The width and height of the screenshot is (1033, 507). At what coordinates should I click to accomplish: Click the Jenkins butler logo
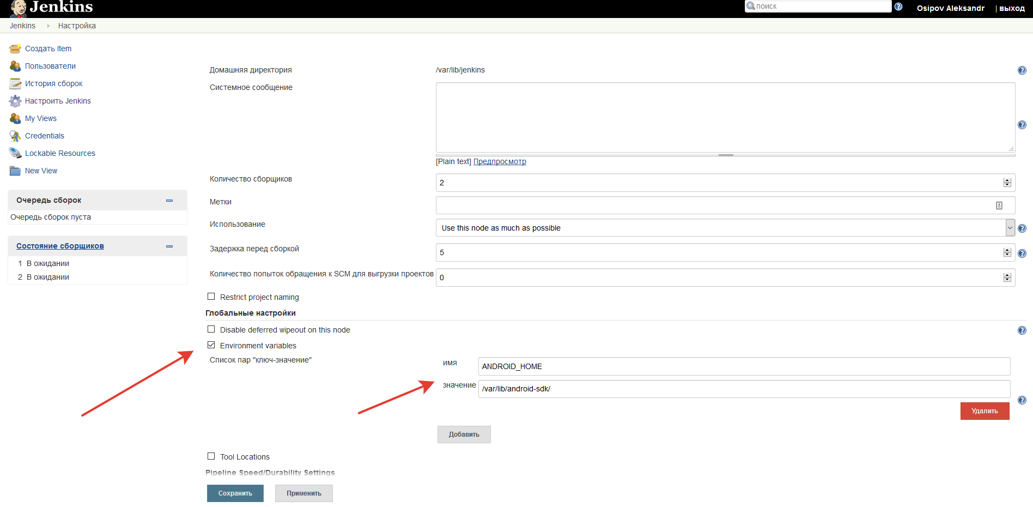[x=20, y=8]
